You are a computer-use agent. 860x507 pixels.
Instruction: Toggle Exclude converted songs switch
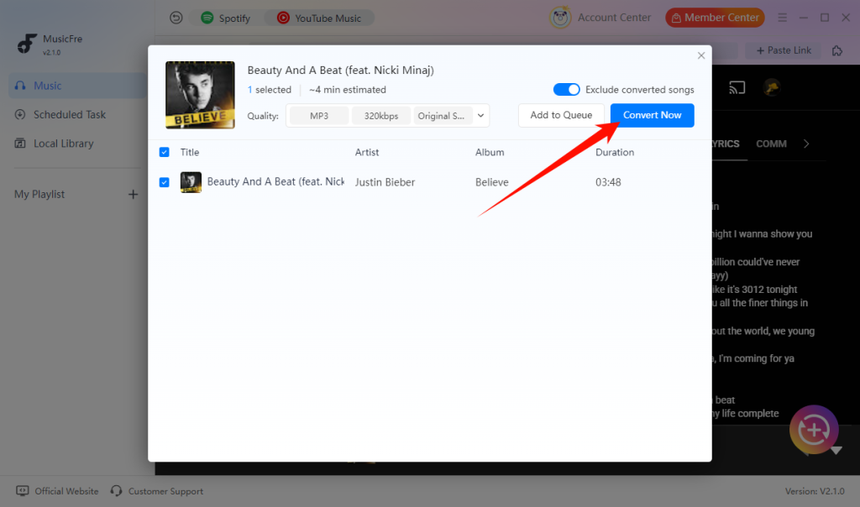coord(566,89)
